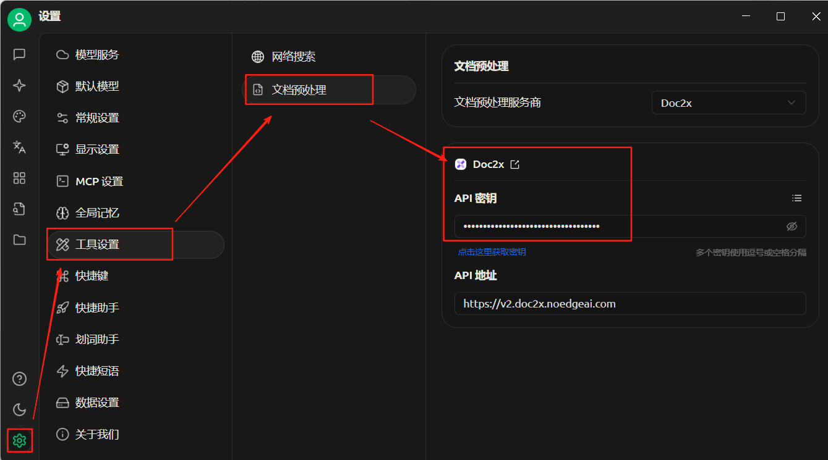The height and width of the screenshot is (460, 828).
Task: Select 网络搜索 tool tab
Action: pos(329,57)
